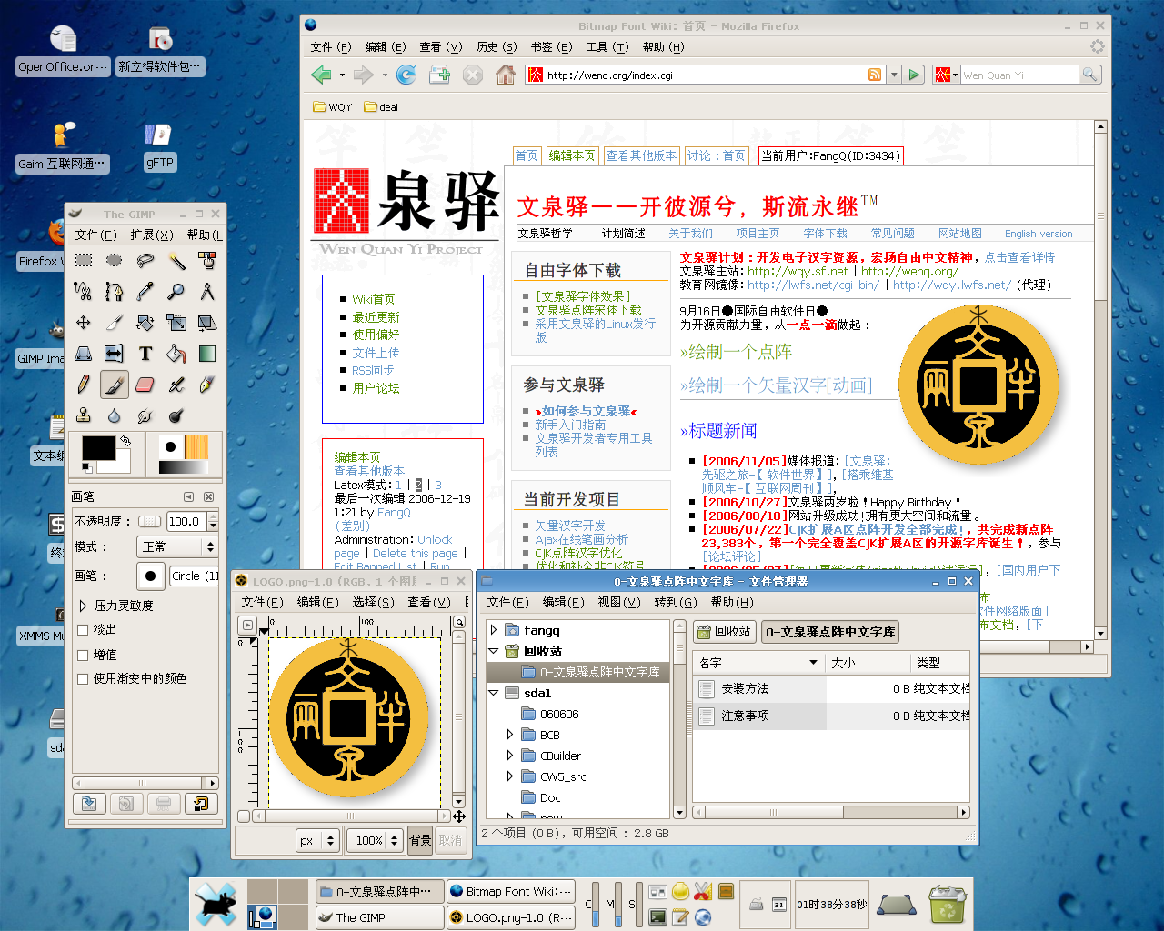Expand the CBuilder folder node
This screenshot has height=931, width=1164.
coord(509,756)
